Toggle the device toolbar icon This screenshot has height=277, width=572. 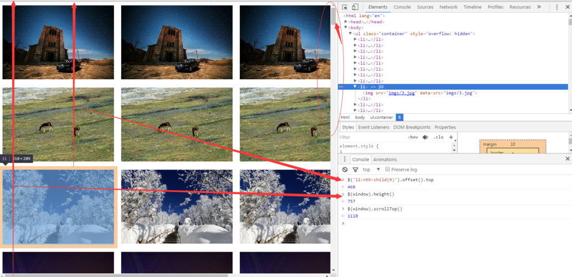[x=355, y=7]
